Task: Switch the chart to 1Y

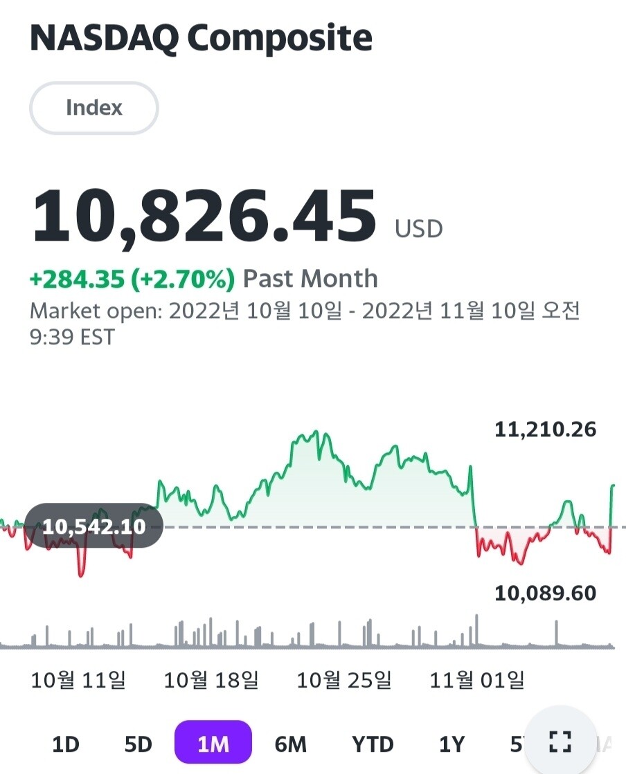Action: pos(451,744)
